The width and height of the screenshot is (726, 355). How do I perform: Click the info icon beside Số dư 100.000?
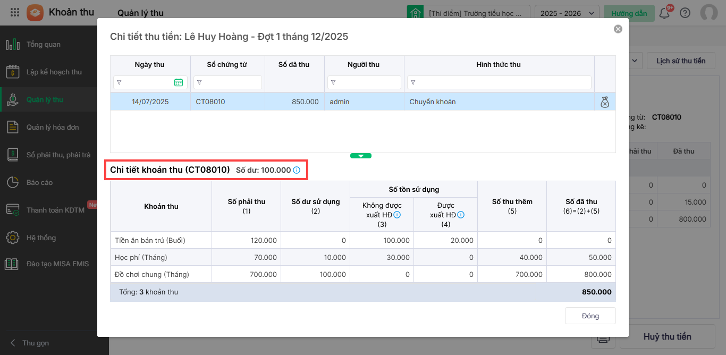[297, 171]
